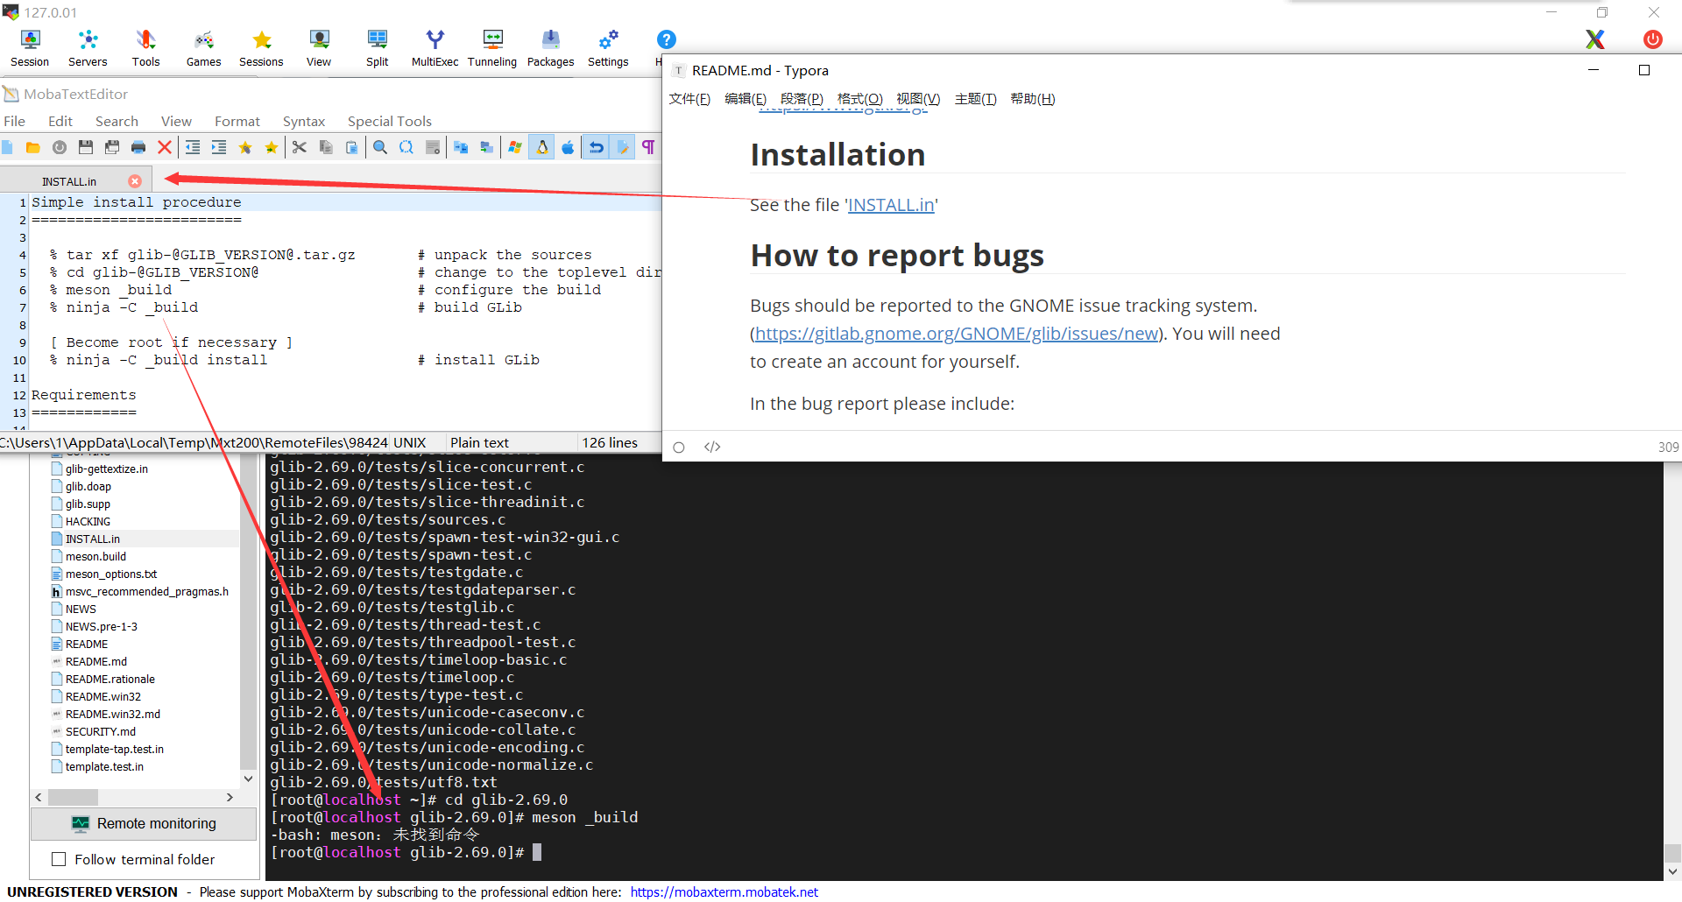Toggle word wrap arrow icon
This screenshot has width=1682, height=902.
click(x=596, y=147)
